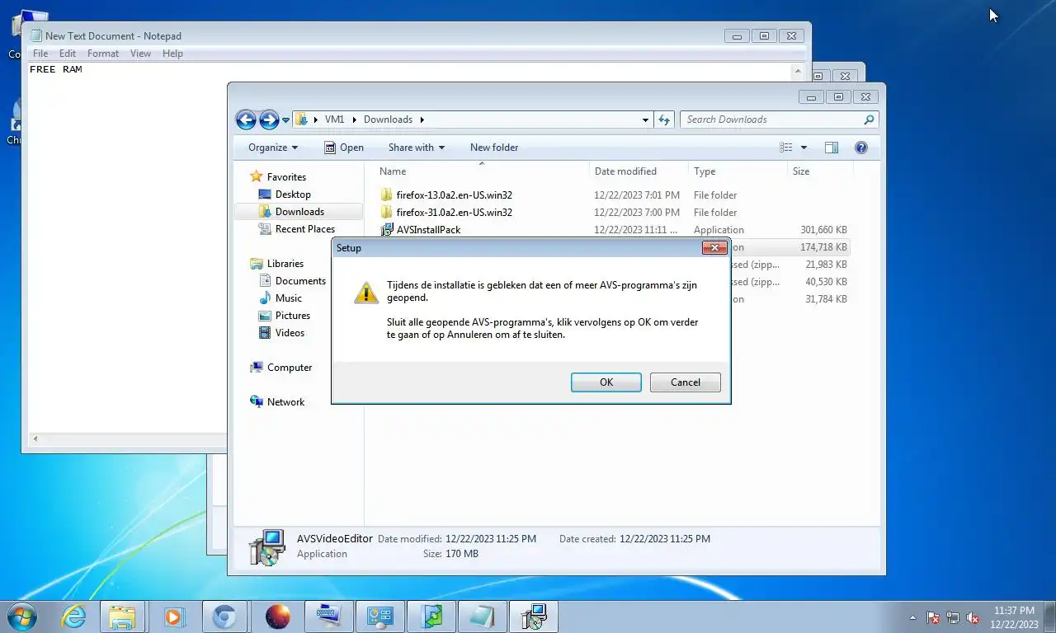
Task: Open the Notepad File menu
Action: tap(40, 54)
